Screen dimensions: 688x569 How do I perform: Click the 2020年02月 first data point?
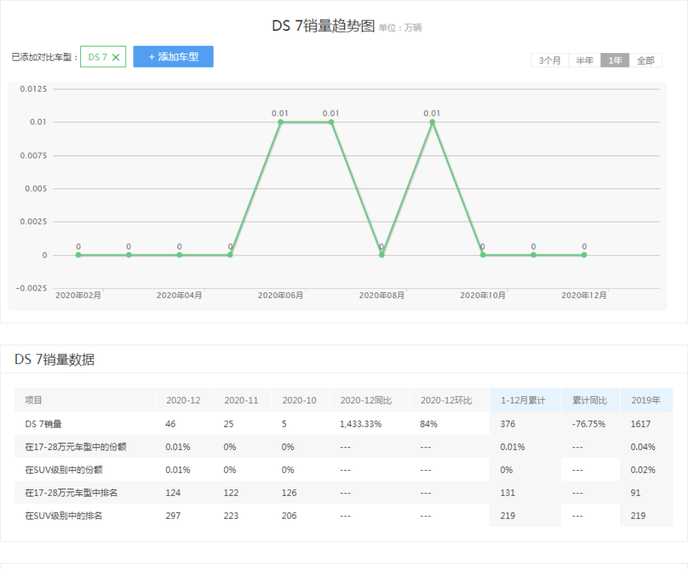pyautogui.click(x=78, y=255)
